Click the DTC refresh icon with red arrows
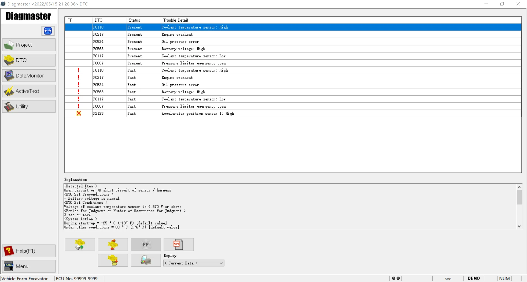Image resolution: width=527 pixels, height=282 pixels. coord(113,244)
